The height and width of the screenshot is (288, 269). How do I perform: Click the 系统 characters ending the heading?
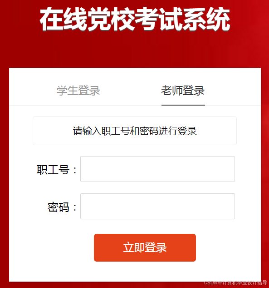[206, 19]
